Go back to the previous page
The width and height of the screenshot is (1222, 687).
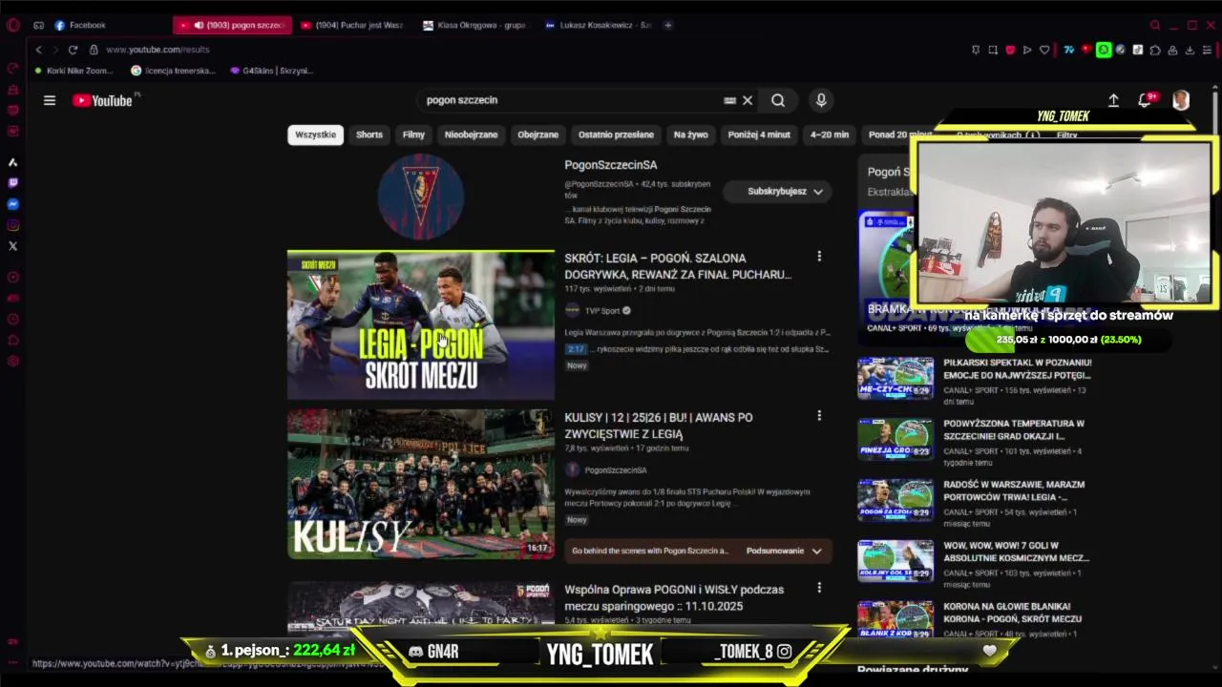pos(38,50)
